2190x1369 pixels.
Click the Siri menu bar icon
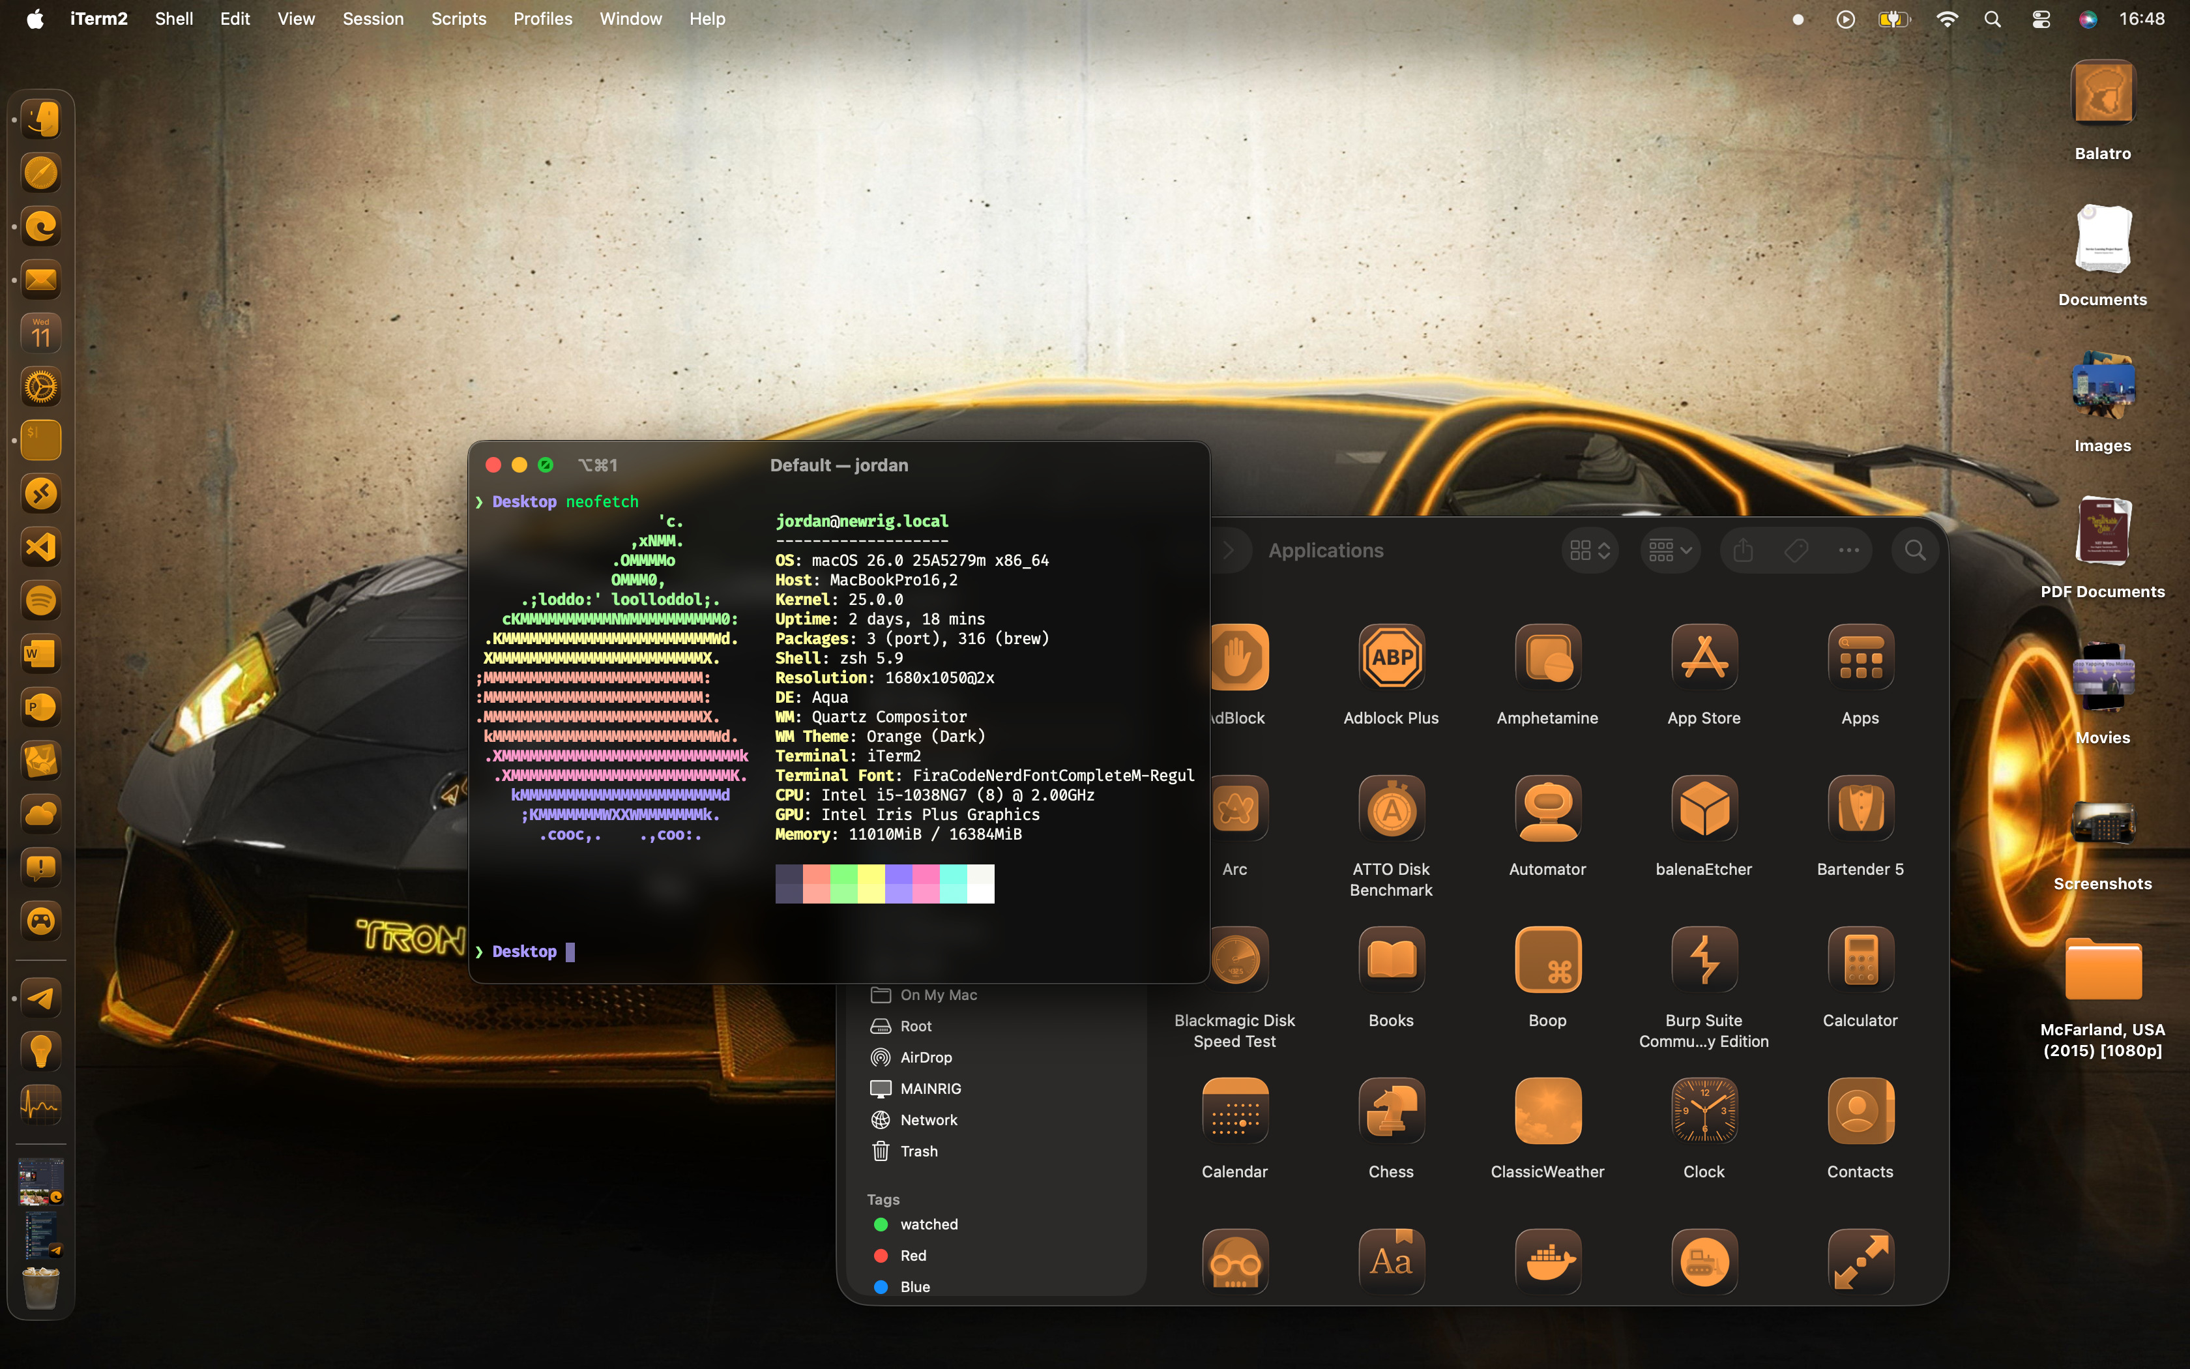2088,19
